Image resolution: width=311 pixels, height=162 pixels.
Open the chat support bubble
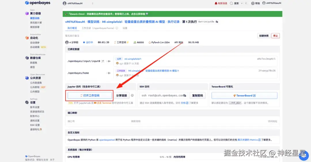coord(304,156)
